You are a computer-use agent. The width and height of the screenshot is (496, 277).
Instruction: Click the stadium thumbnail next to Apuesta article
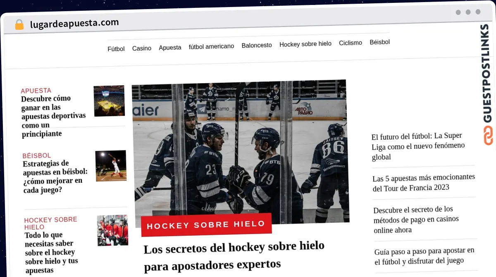tap(109, 101)
